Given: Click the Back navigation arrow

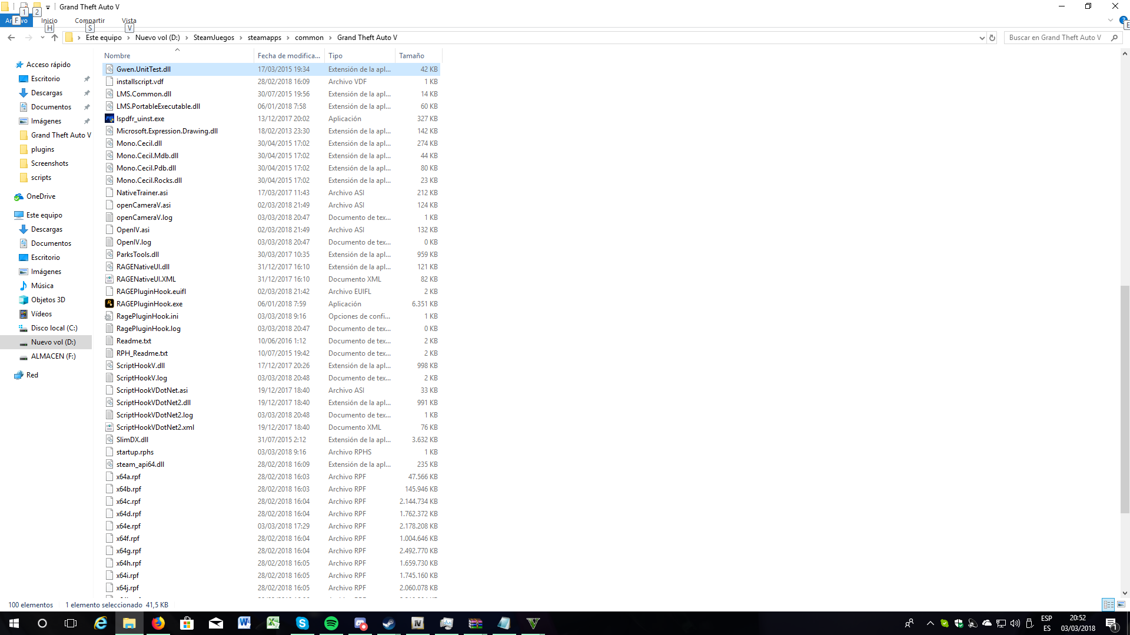Looking at the screenshot, I should pos(11,38).
